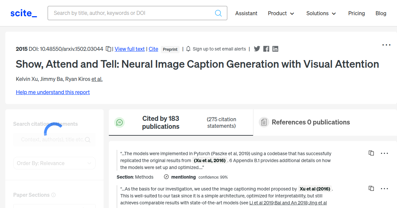Image resolution: width=397 pixels, height=208 pixels.
Task: Select the Cited by 183 publications tab
Action: point(161,122)
